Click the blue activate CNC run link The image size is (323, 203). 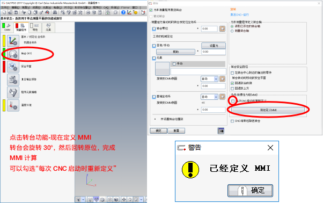click(239, 15)
